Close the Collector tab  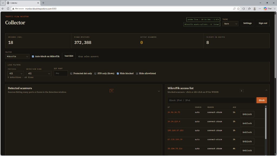38,3
